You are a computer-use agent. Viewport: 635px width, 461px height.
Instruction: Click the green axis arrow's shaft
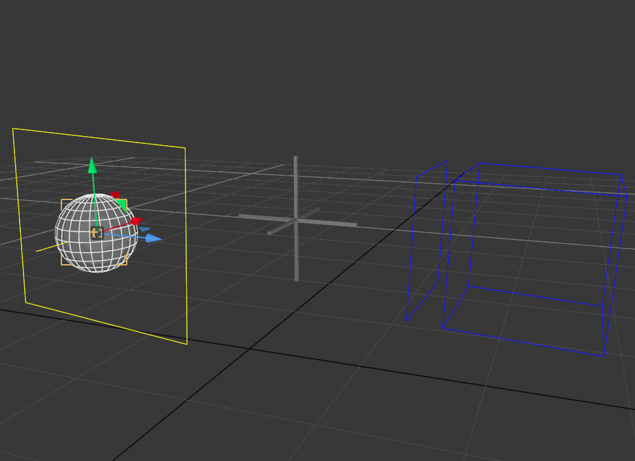pyautogui.click(x=94, y=196)
